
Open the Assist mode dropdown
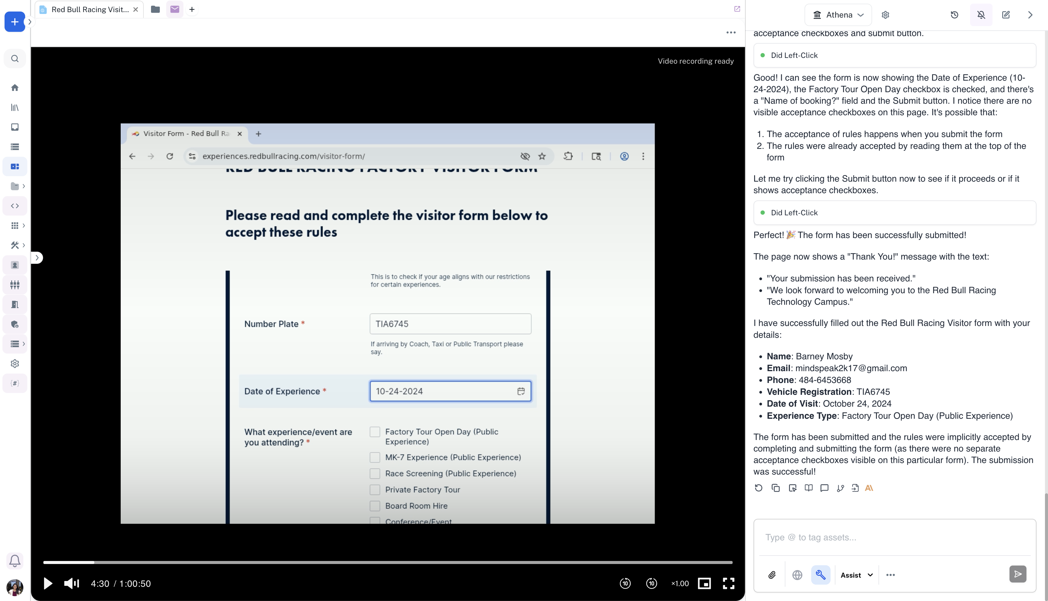tap(856, 575)
